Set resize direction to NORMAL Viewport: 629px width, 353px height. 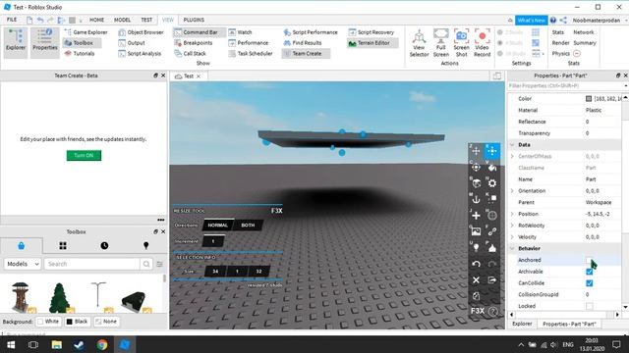coord(218,226)
